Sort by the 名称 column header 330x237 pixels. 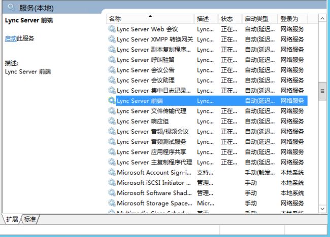click(x=150, y=19)
